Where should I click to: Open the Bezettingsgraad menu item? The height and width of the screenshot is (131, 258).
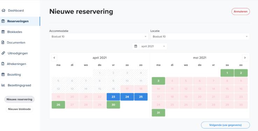click(19, 85)
